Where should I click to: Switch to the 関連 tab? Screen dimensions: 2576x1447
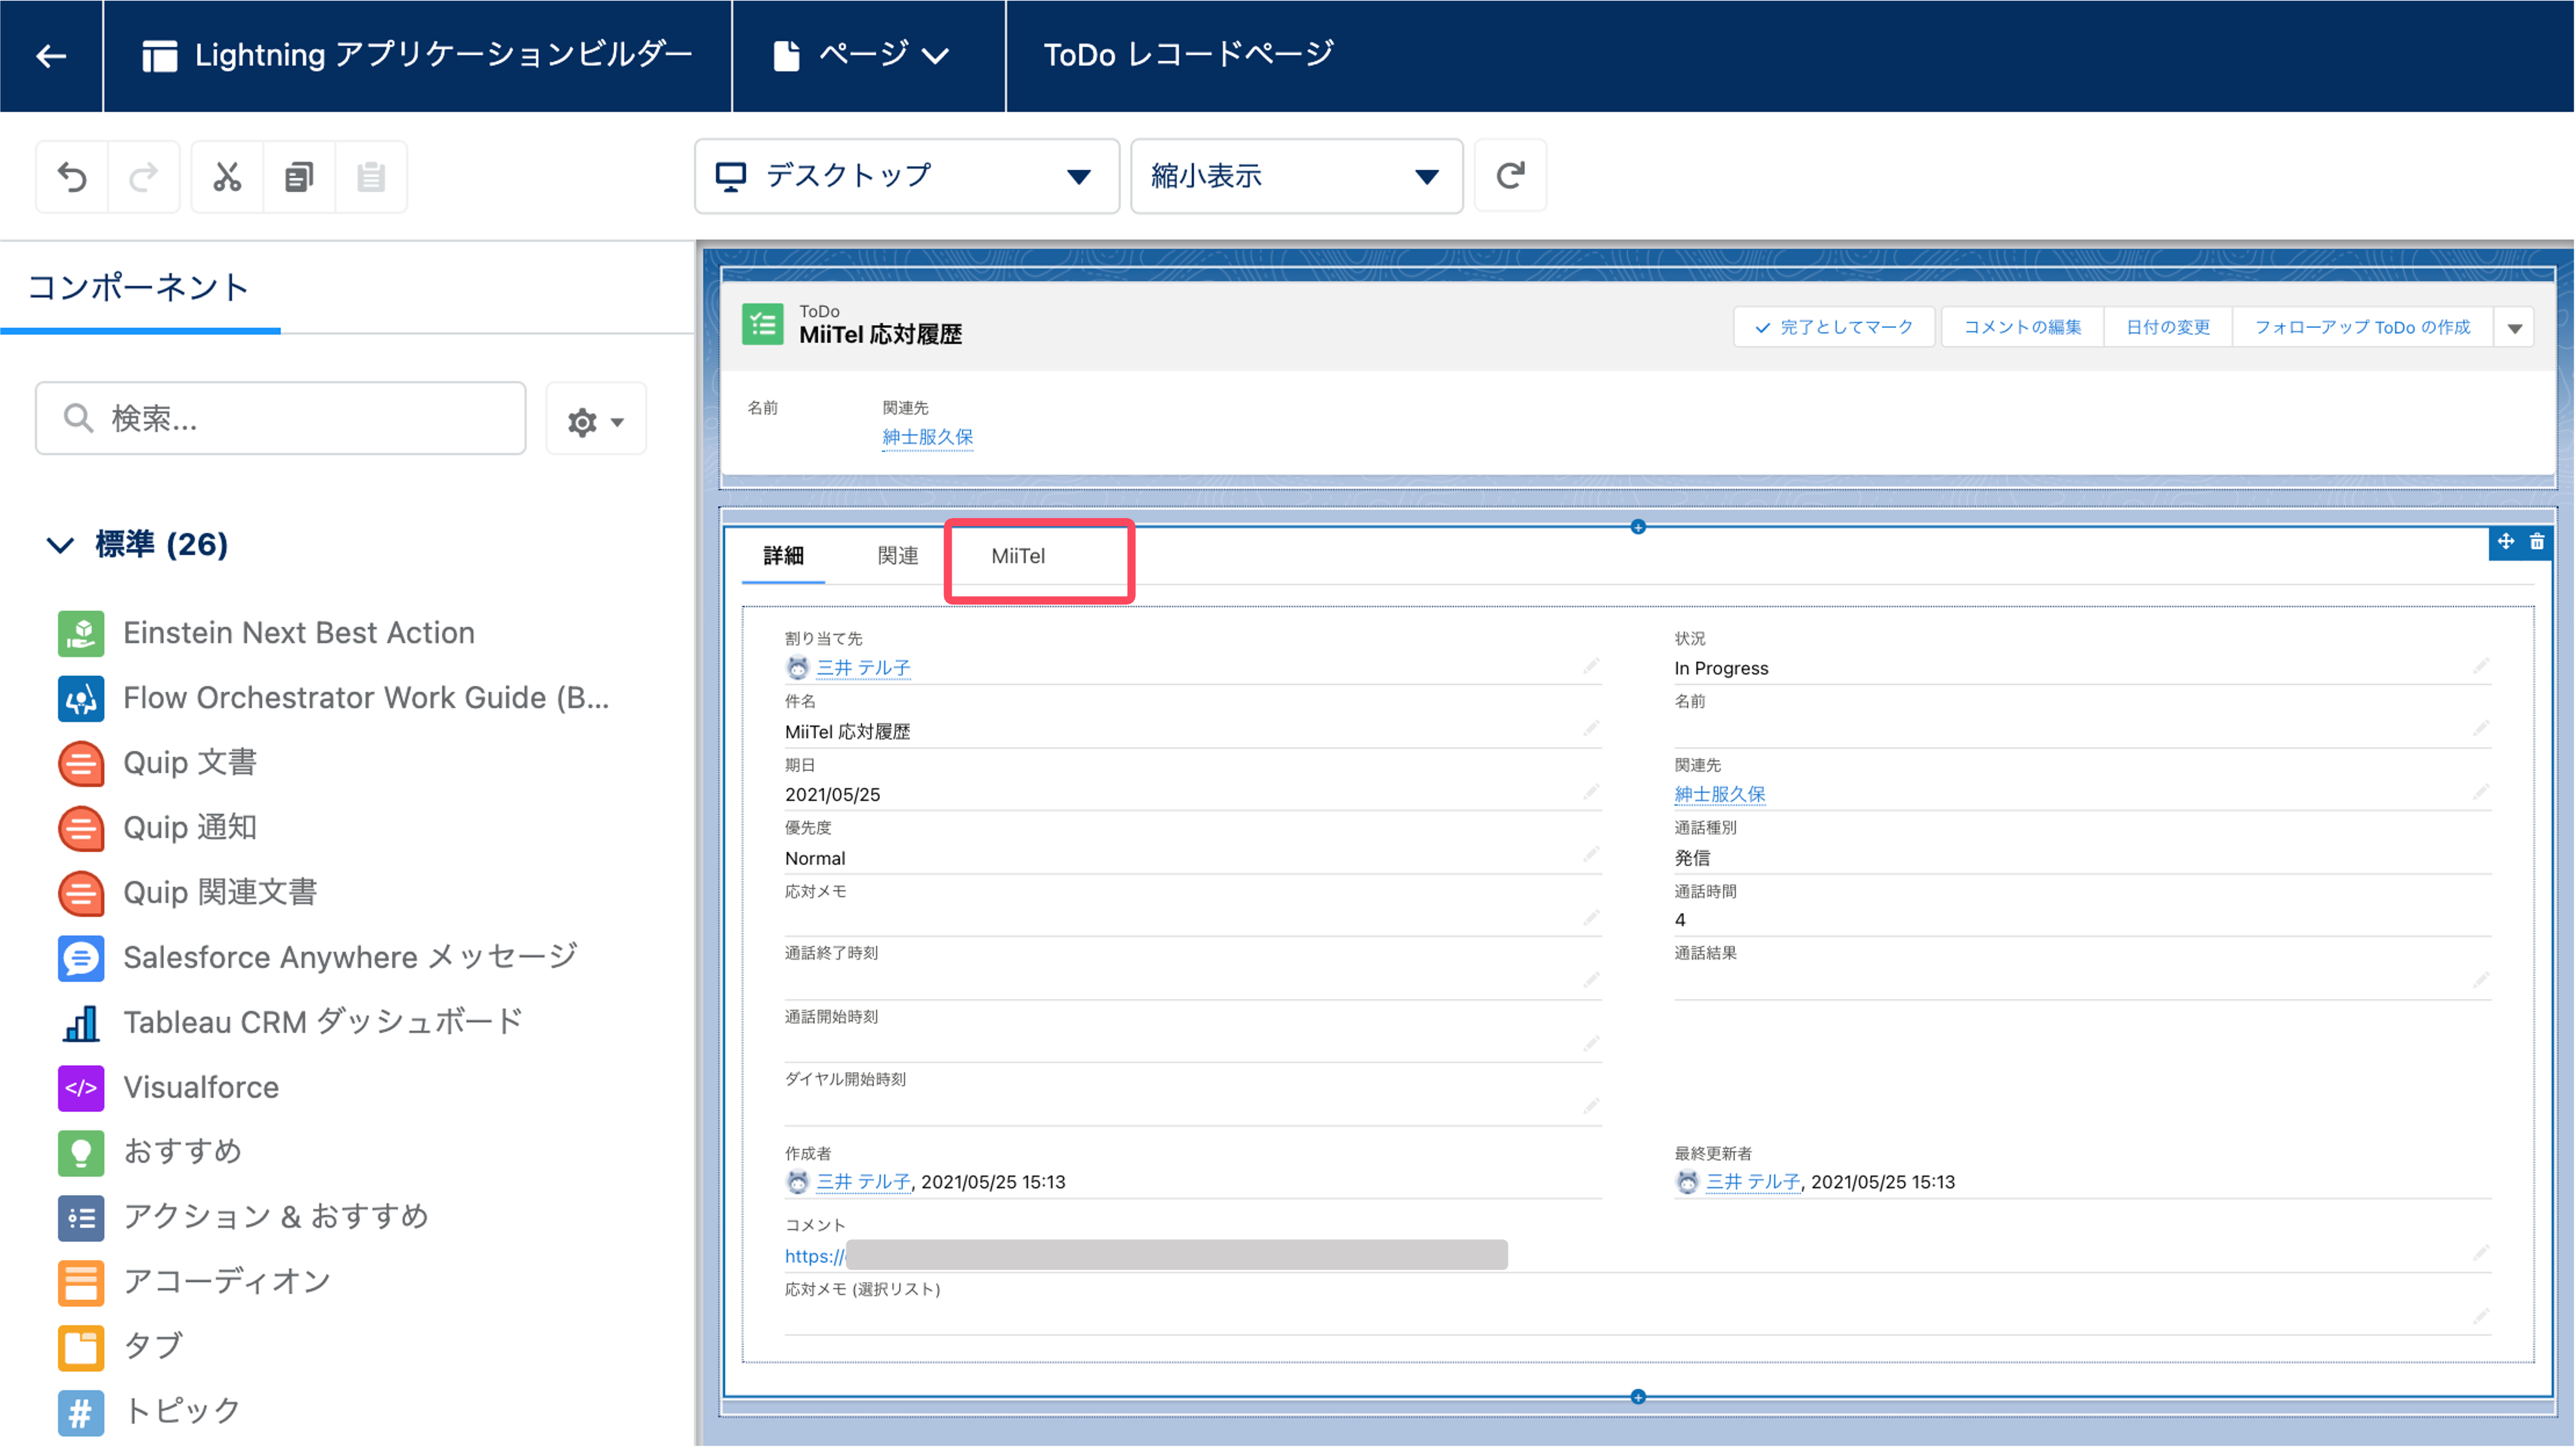[897, 557]
